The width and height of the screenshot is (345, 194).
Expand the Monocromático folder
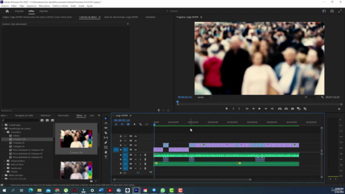pos(5,161)
